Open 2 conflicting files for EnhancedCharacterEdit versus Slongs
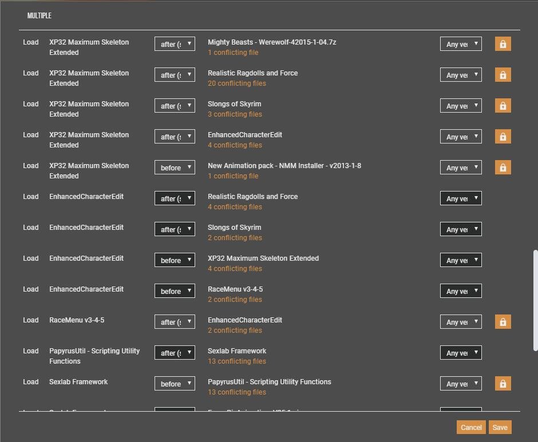The height and width of the screenshot is (442, 538). [x=235, y=238]
